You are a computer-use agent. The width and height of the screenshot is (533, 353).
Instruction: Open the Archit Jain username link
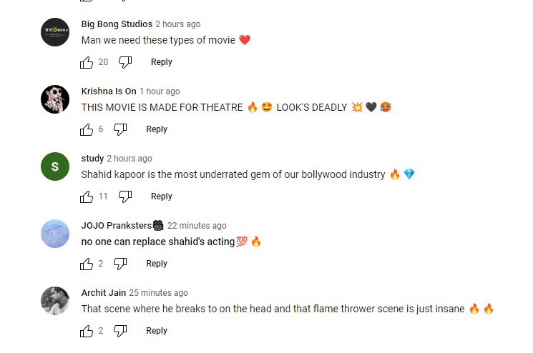tap(103, 293)
